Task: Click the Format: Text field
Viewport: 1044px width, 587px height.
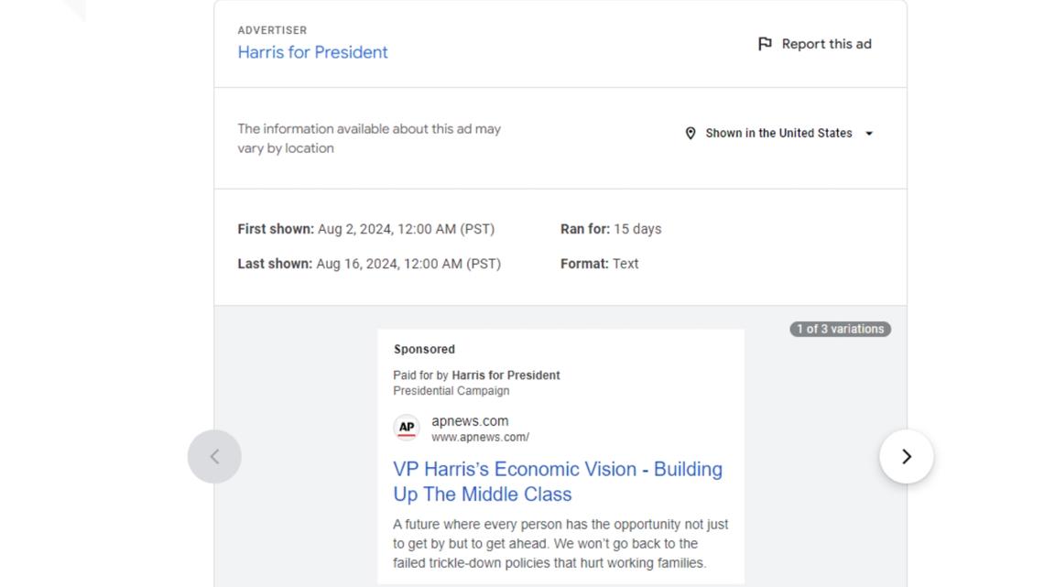Action: 599,264
